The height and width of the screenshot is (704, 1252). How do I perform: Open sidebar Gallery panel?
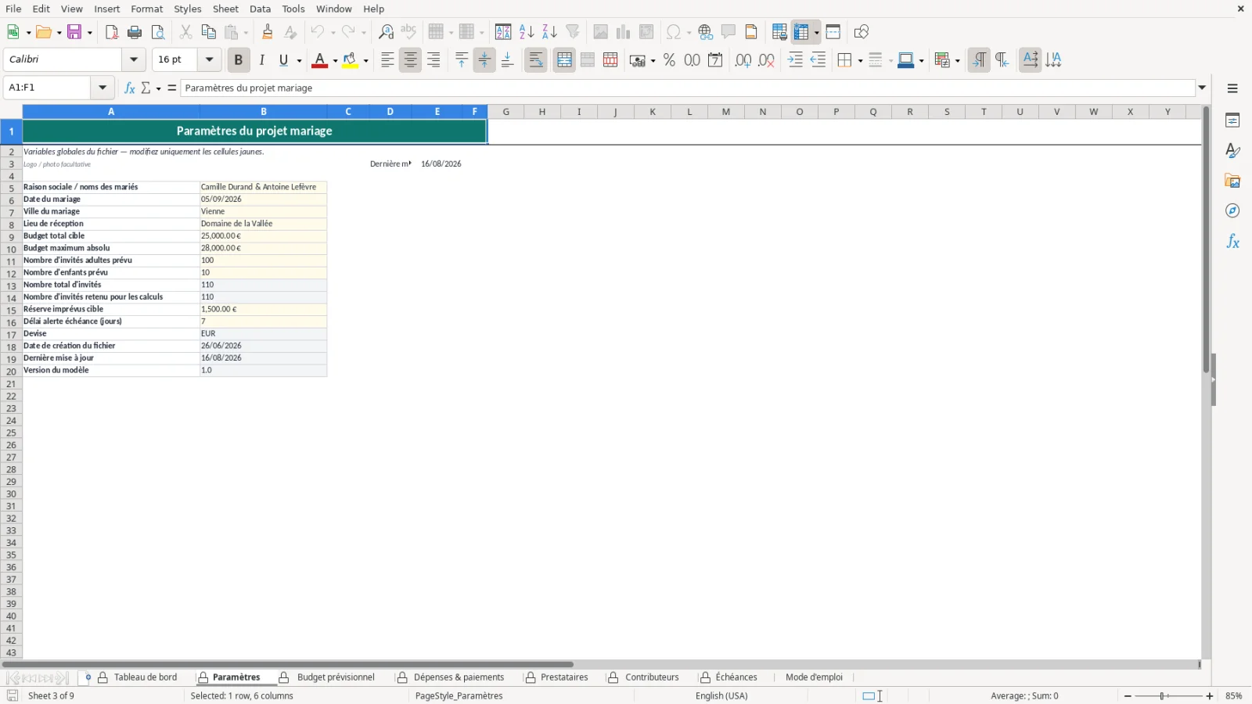(1232, 181)
